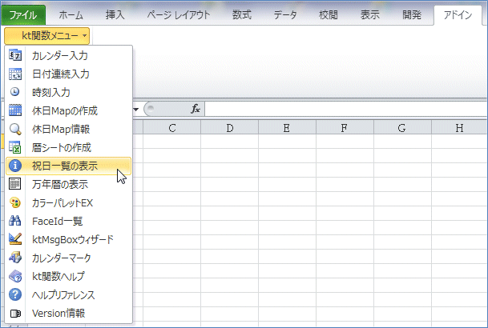Select ktMsgBoxウィザード menu entry
Screen dimensions: 488x328
[x=73, y=239]
